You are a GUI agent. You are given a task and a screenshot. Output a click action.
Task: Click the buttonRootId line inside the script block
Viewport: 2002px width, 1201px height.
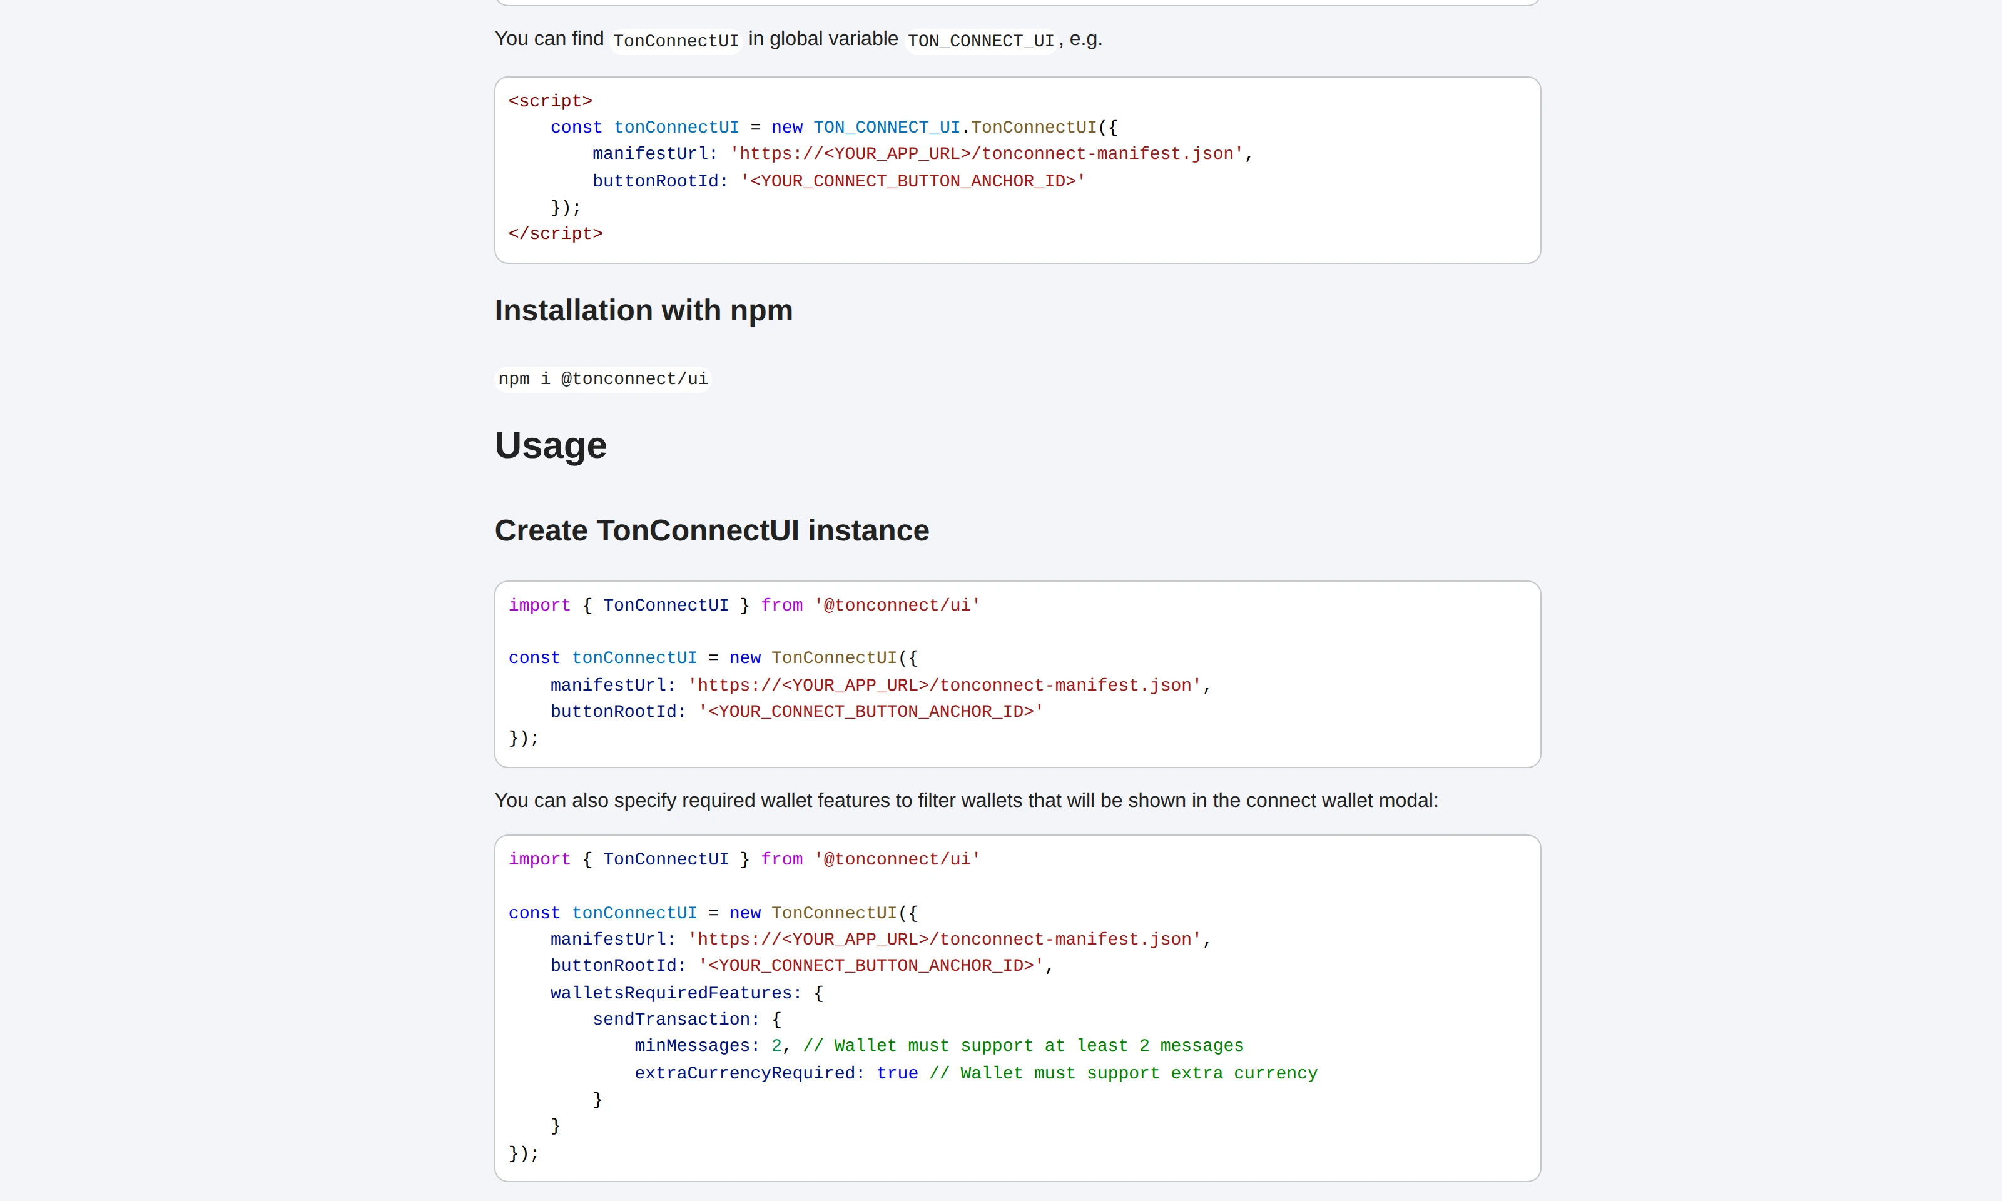838,181
